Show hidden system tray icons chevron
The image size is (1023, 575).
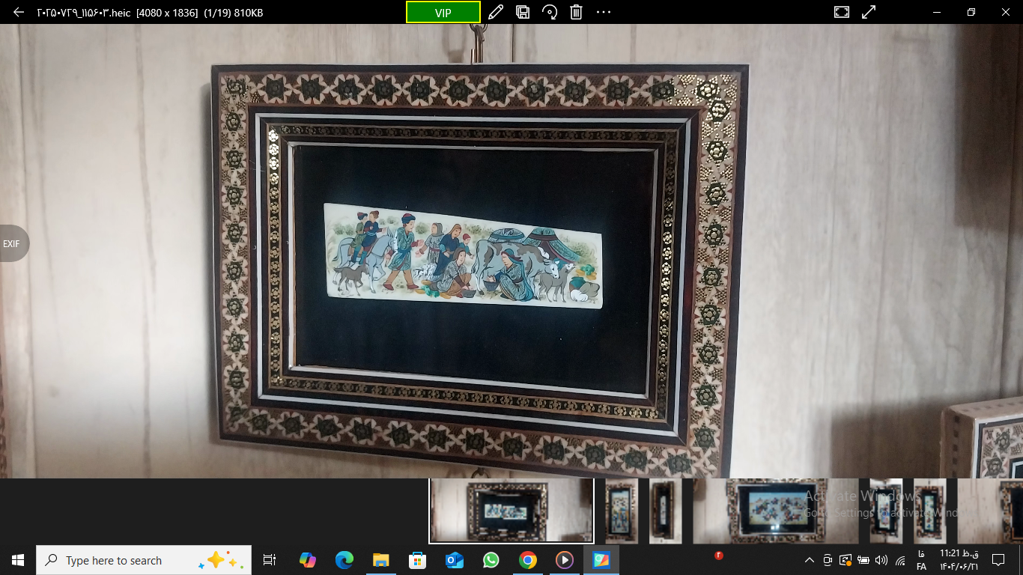pyautogui.click(x=810, y=560)
